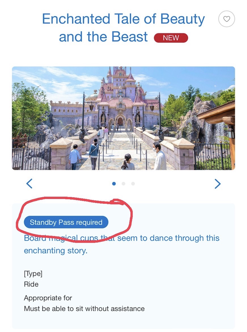
Task: Select the first carousel dot indicator
Action: (x=114, y=184)
